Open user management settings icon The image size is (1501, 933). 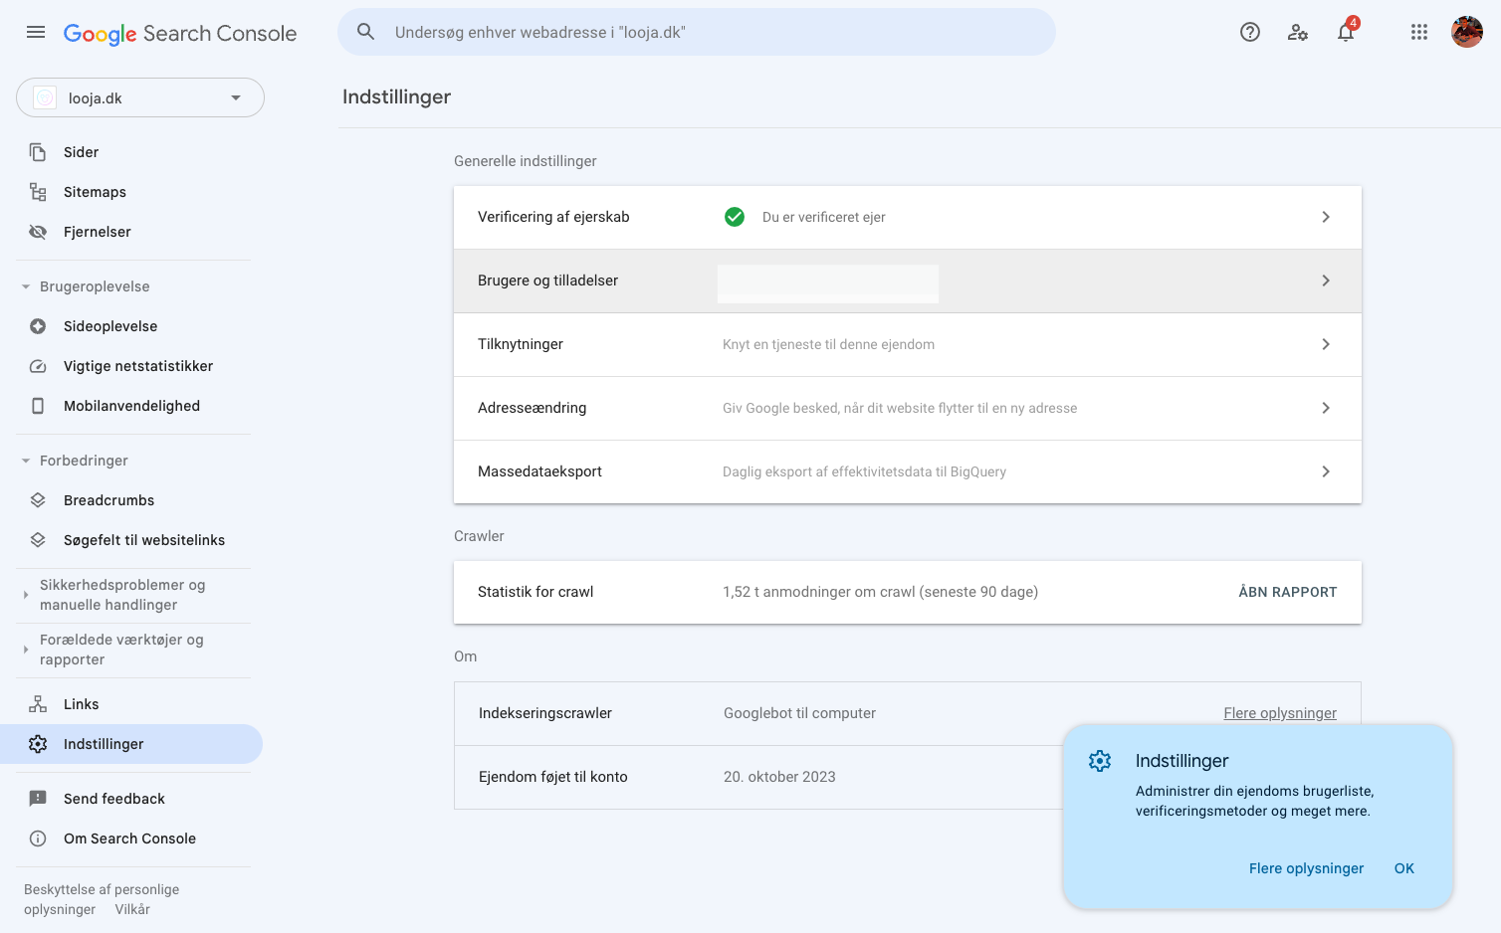[x=1298, y=32]
